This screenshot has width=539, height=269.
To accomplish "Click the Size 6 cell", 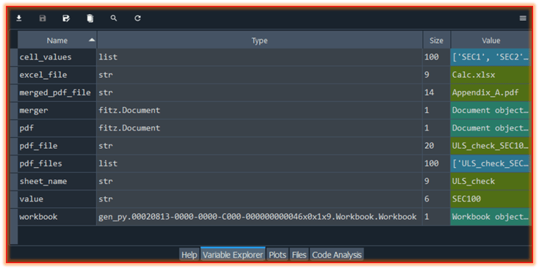I will click(436, 199).
